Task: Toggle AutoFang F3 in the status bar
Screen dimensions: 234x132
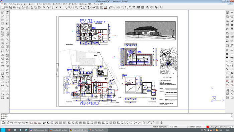Action: click(x=213, y=127)
